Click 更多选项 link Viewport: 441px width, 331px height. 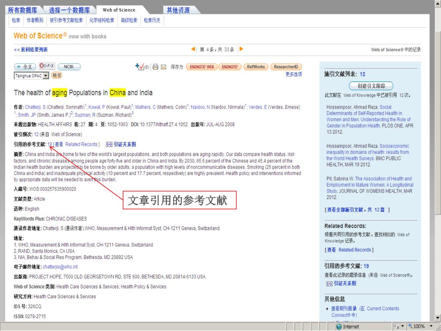click(294, 74)
